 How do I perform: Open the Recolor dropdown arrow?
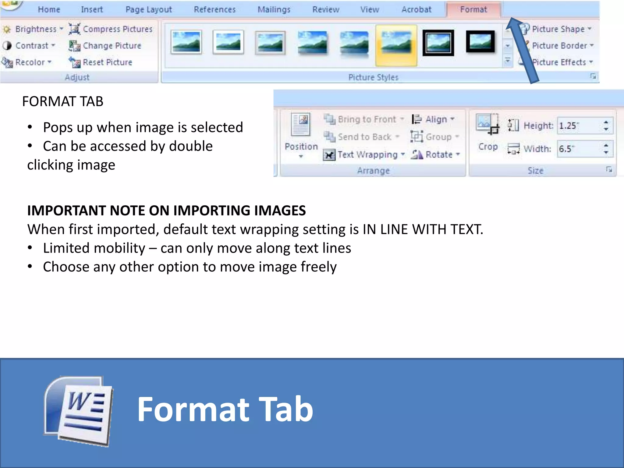pos(49,62)
